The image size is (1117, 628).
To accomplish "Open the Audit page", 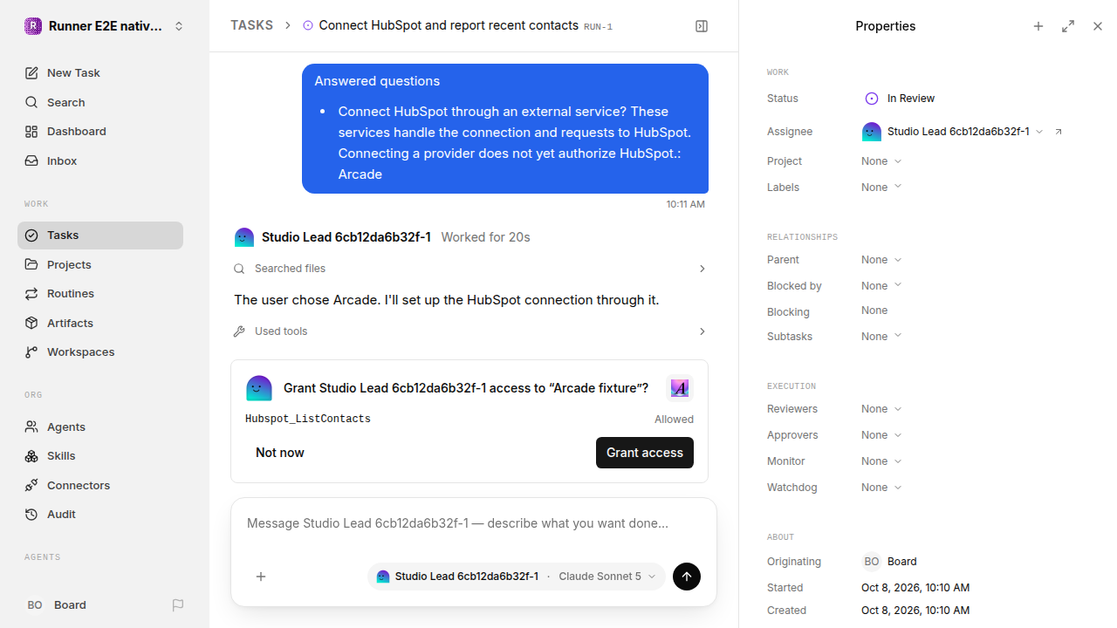I will [100, 515].
